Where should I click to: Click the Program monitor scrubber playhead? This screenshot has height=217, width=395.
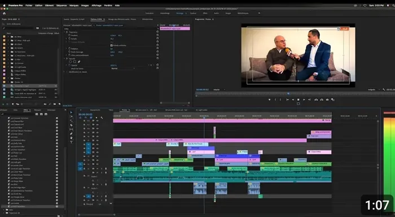coord(288,94)
